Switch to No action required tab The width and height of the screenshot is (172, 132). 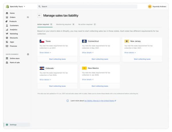pyautogui.click(x=87, y=24)
